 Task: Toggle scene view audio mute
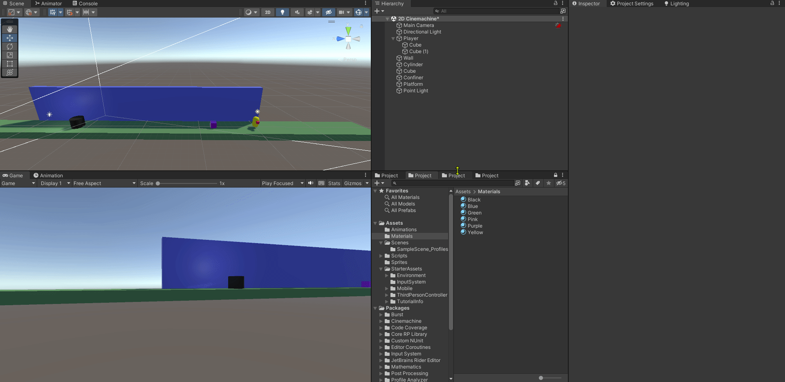coord(297,12)
